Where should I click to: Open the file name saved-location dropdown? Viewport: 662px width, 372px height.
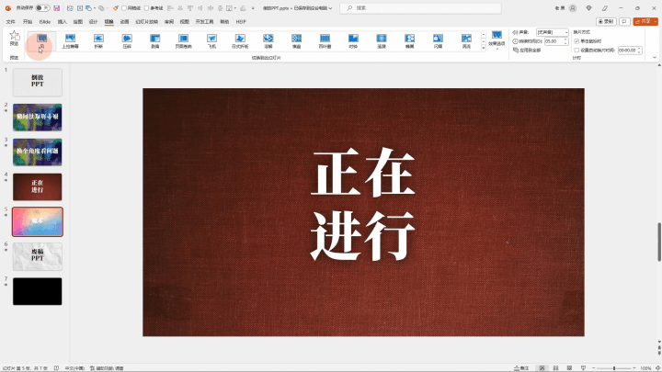[330, 8]
